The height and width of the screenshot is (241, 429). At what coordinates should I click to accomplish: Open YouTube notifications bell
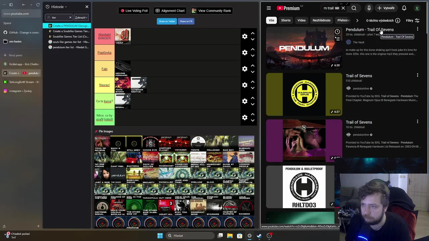[404, 8]
